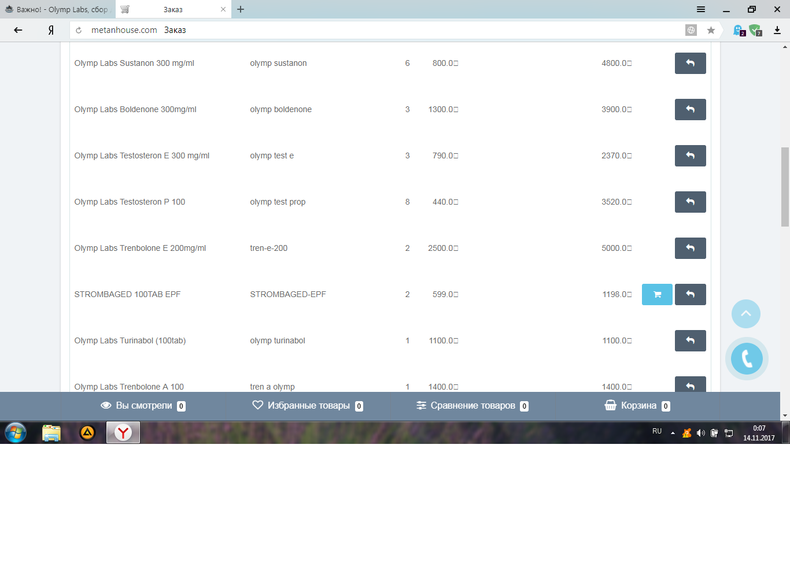790x578 pixels.
Task: Click product name Olymp Labs Turinabol (100tab)
Action: [130, 340]
